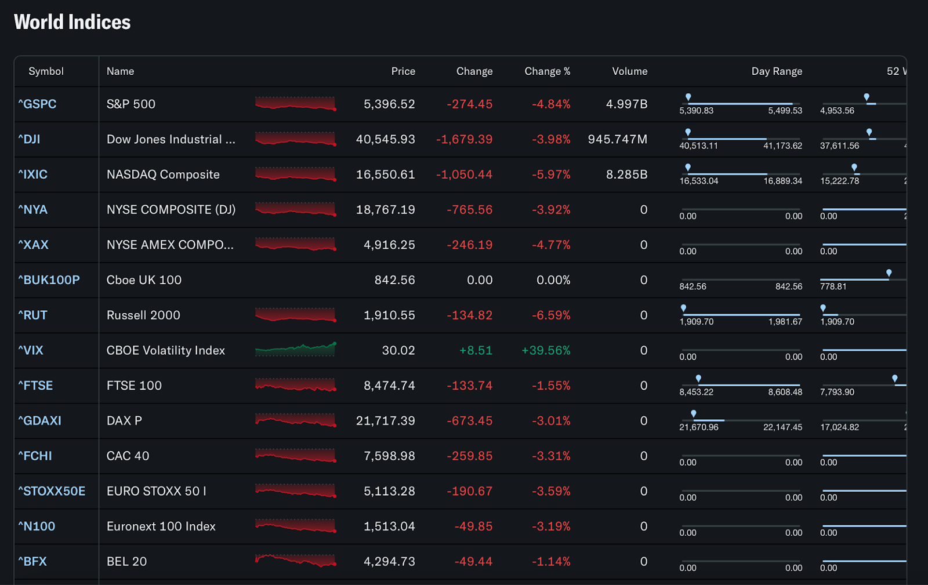Click the Dow Jones day range bar
The image size is (928, 585).
741,139
